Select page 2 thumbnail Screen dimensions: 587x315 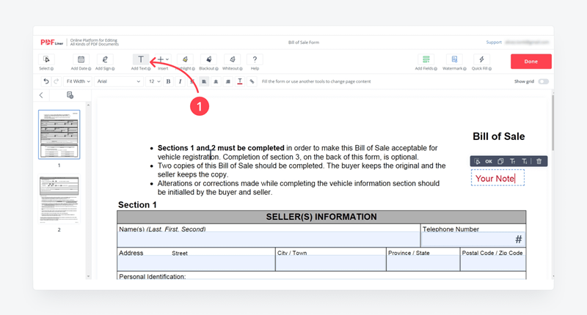59,199
